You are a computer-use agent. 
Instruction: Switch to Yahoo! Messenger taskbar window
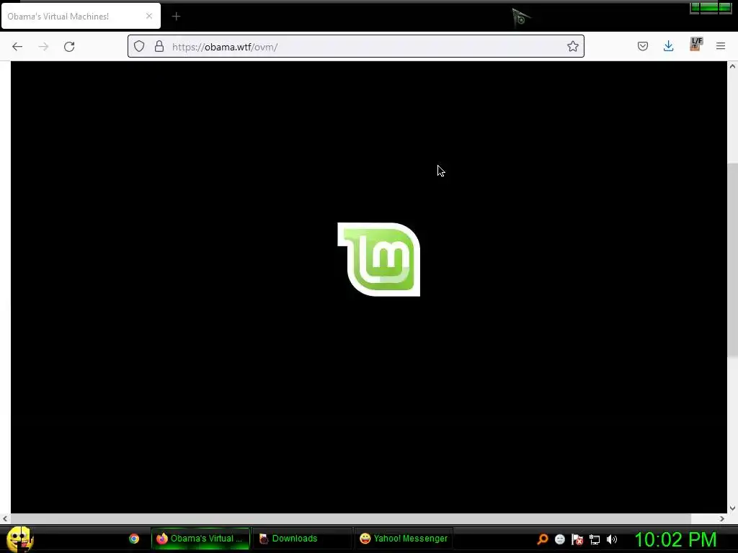point(404,539)
